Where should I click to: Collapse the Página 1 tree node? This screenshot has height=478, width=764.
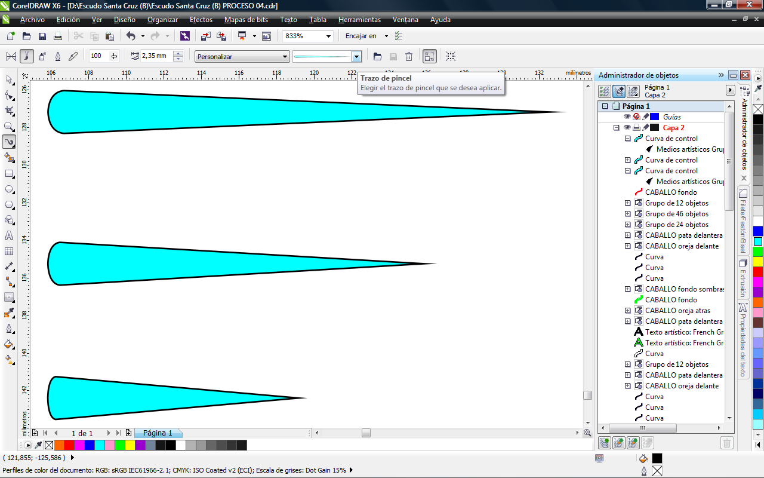click(x=605, y=106)
